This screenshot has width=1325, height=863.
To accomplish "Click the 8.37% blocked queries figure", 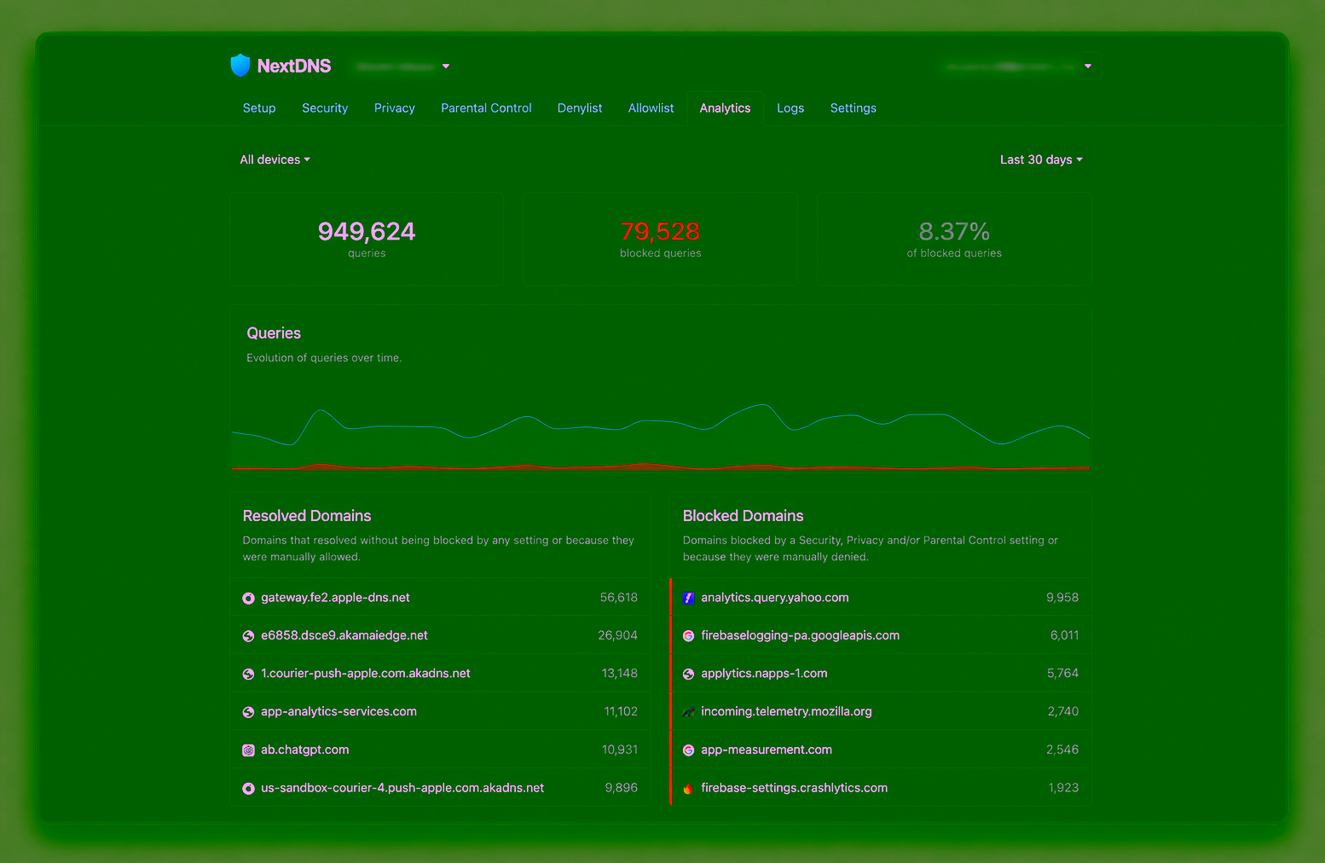I will [x=954, y=231].
